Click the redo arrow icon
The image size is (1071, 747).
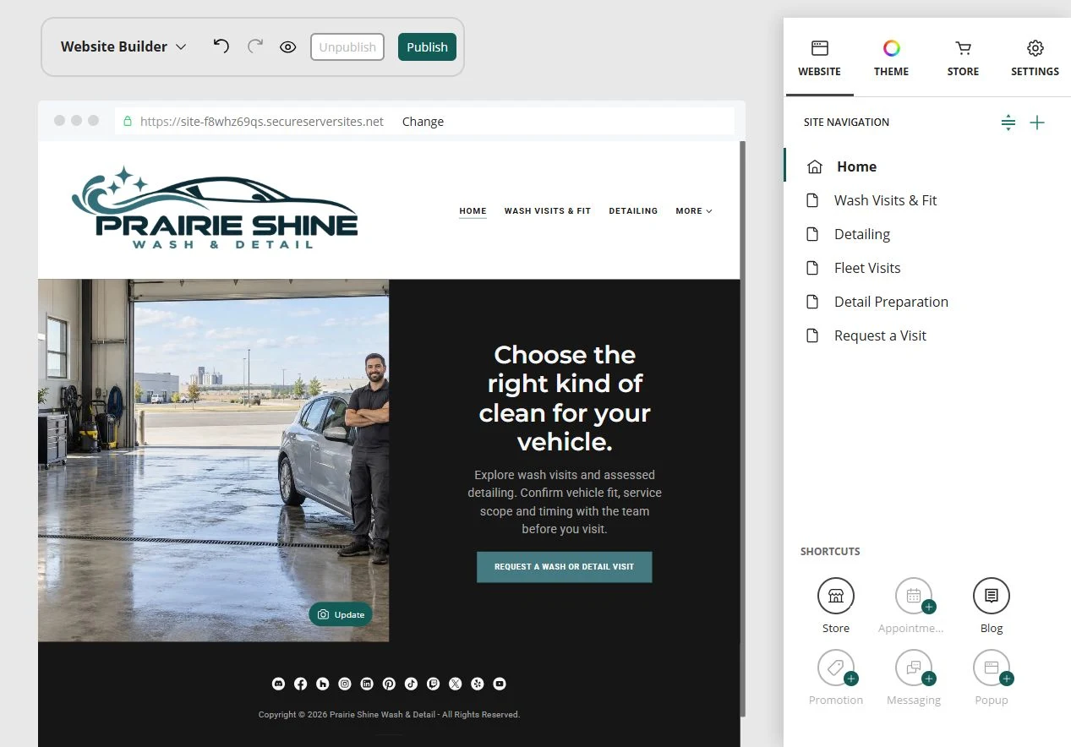(x=255, y=46)
